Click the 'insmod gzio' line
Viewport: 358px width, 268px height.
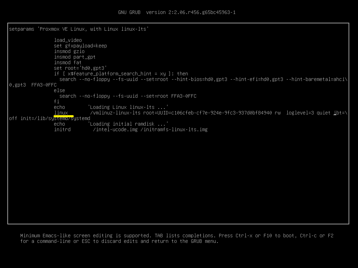(69, 52)
